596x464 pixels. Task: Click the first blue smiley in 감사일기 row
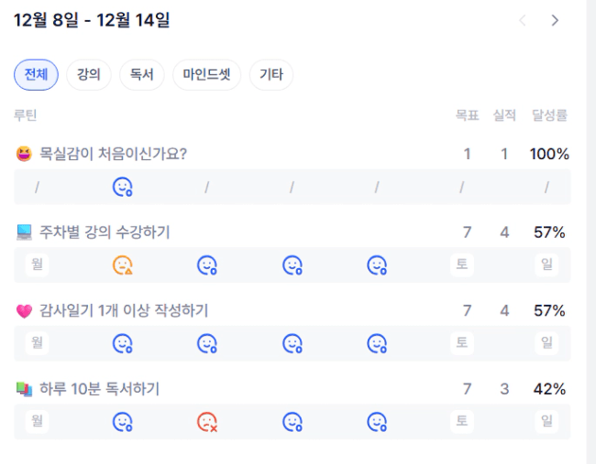click(122, 344)
